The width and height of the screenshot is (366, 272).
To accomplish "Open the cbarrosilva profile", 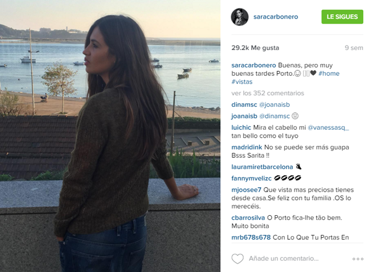I will 248,217.
